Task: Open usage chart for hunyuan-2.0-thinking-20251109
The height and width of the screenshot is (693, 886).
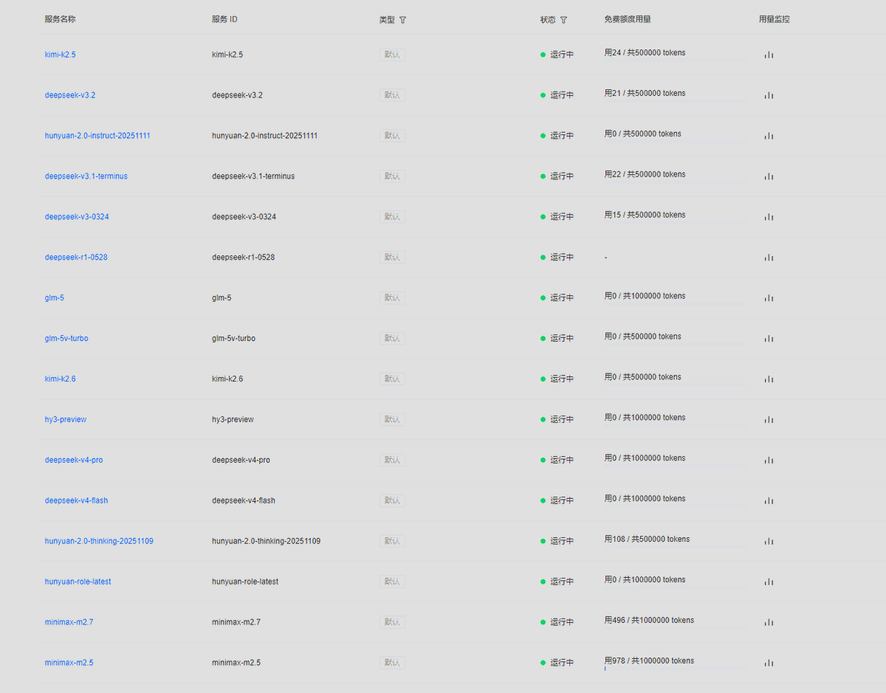Action: tap(769, 542)
